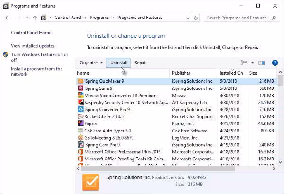The height and width of the screenshot is (194, 284).
Task: Select the iSpring Suite 9 icon
Action: pos(80,88)
